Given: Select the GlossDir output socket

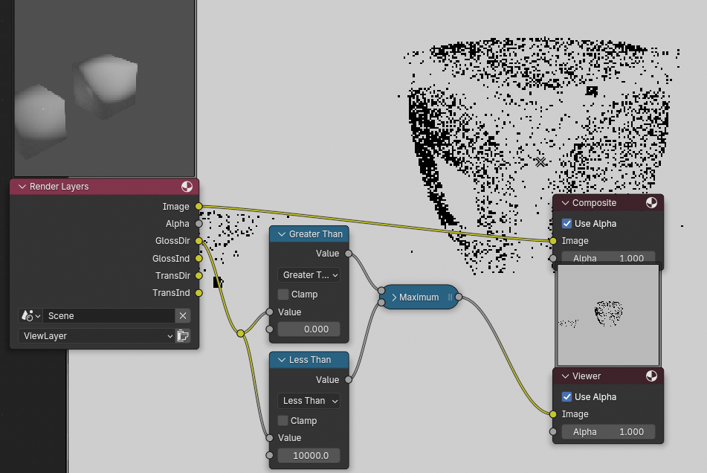Looking at the screenshot, I should click(x=198, y=241).
